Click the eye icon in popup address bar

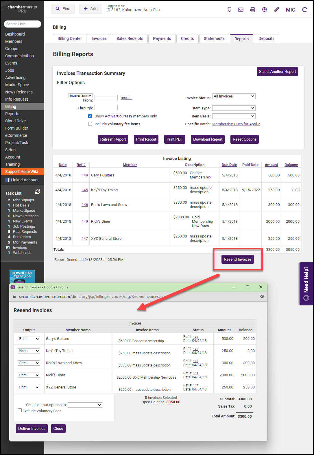point(262,296)
